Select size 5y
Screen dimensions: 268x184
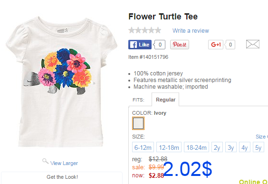(x=258, y=147)
